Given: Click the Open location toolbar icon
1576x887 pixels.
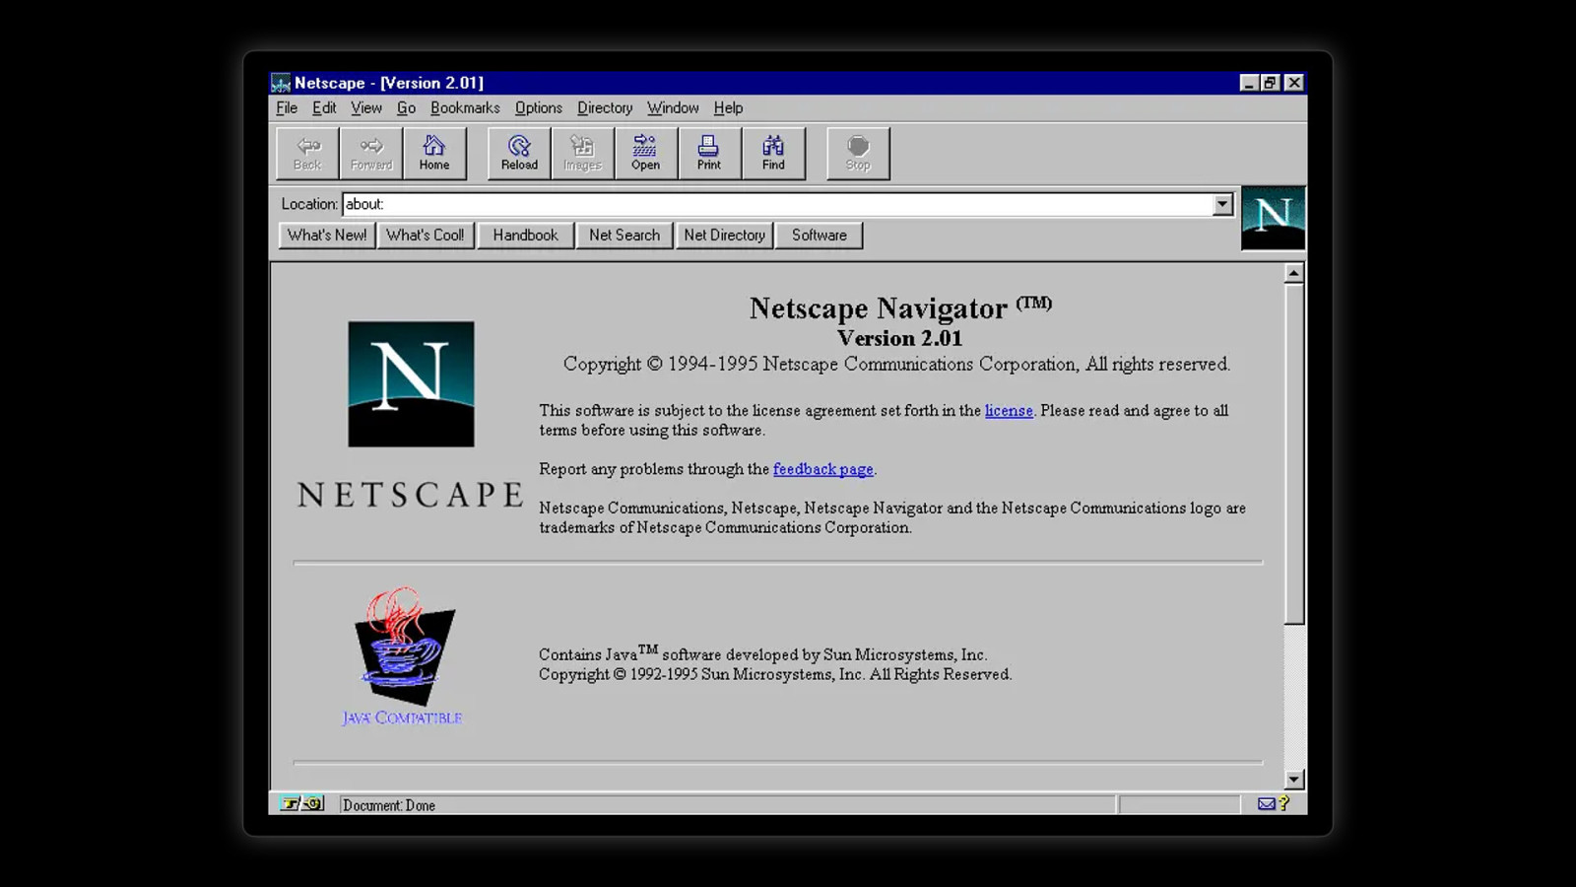Looking at the screenshot, I should click(x=645, y=153).
